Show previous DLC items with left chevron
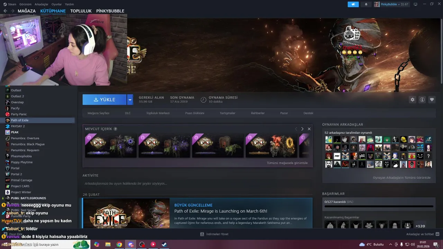The image size is (443, 249). pyautogui.click(x=296, y=129)
